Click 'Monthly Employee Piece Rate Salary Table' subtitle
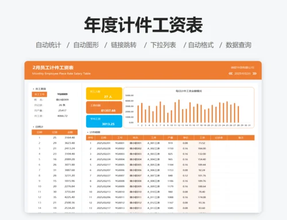This screenshot has height=220, width=287. pos(61,74)
